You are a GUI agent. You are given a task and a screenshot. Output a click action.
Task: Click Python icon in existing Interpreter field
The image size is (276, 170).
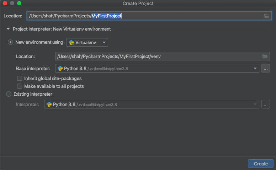pos(49,104)
